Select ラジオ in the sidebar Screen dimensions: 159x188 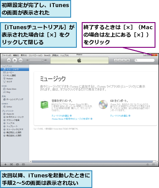(x=15, y=82)
